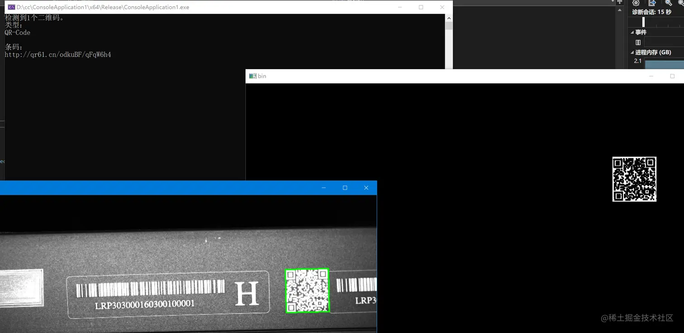The image size is (684, 333).
Task: Minimize the console application window
Action: (x=400, y=7)
